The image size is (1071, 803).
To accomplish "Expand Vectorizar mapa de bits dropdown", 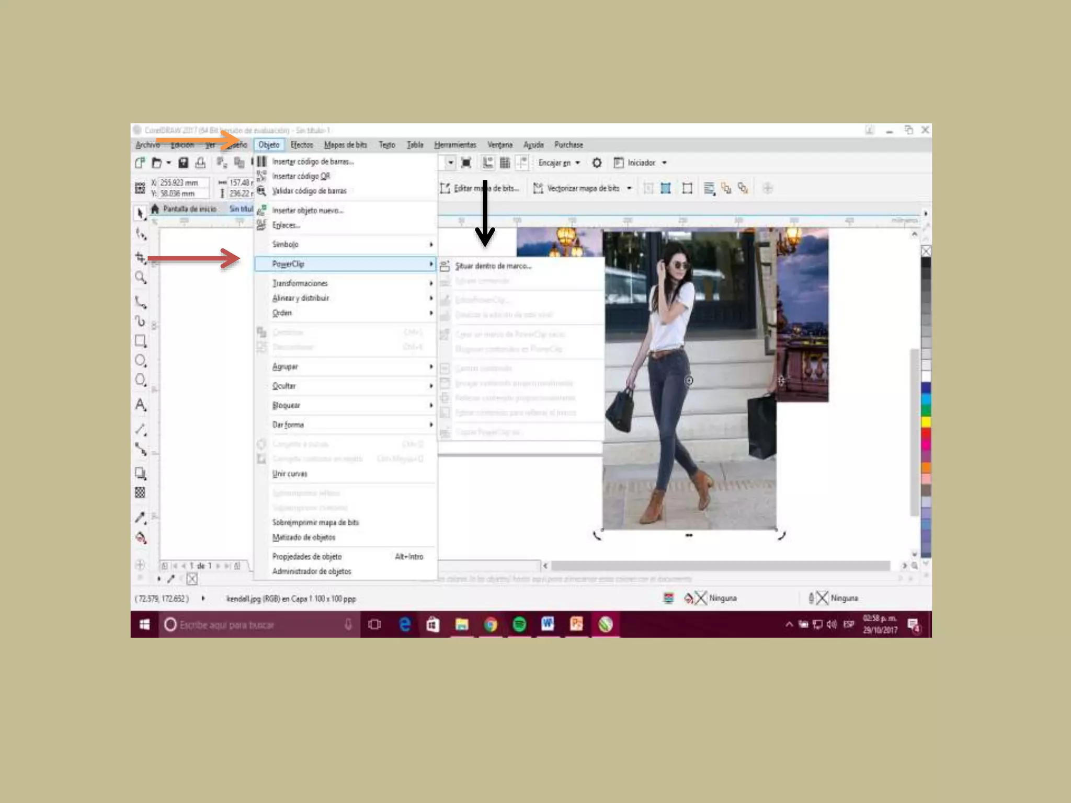I will (630, 188).
